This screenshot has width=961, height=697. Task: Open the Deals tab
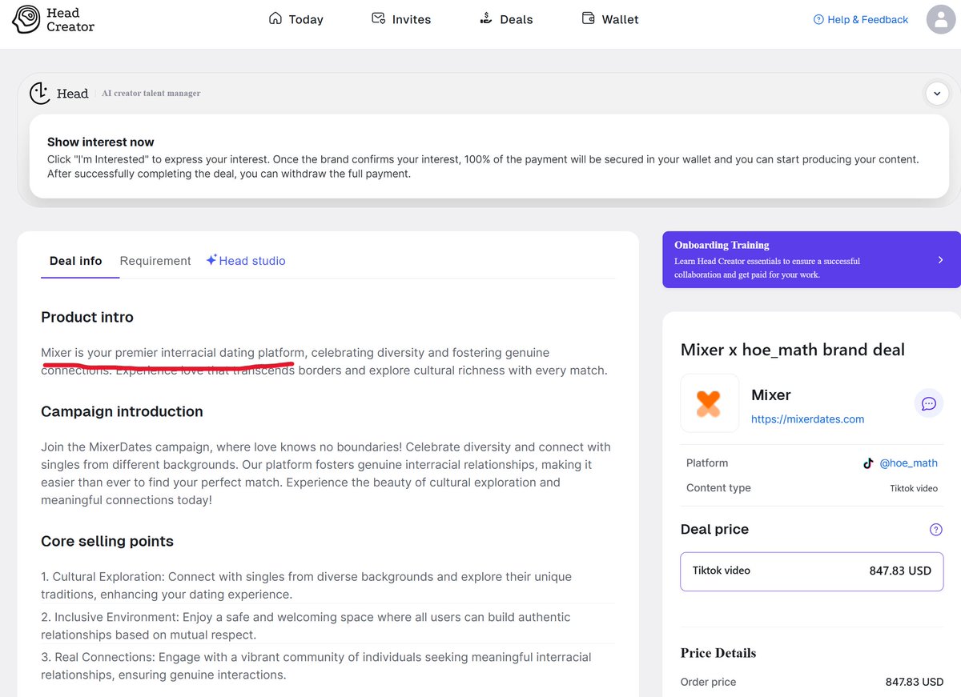point(506,19)
